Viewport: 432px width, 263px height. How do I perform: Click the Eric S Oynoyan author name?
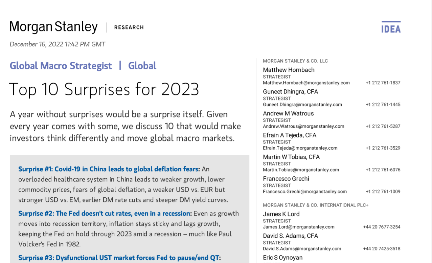coord(283,258)
